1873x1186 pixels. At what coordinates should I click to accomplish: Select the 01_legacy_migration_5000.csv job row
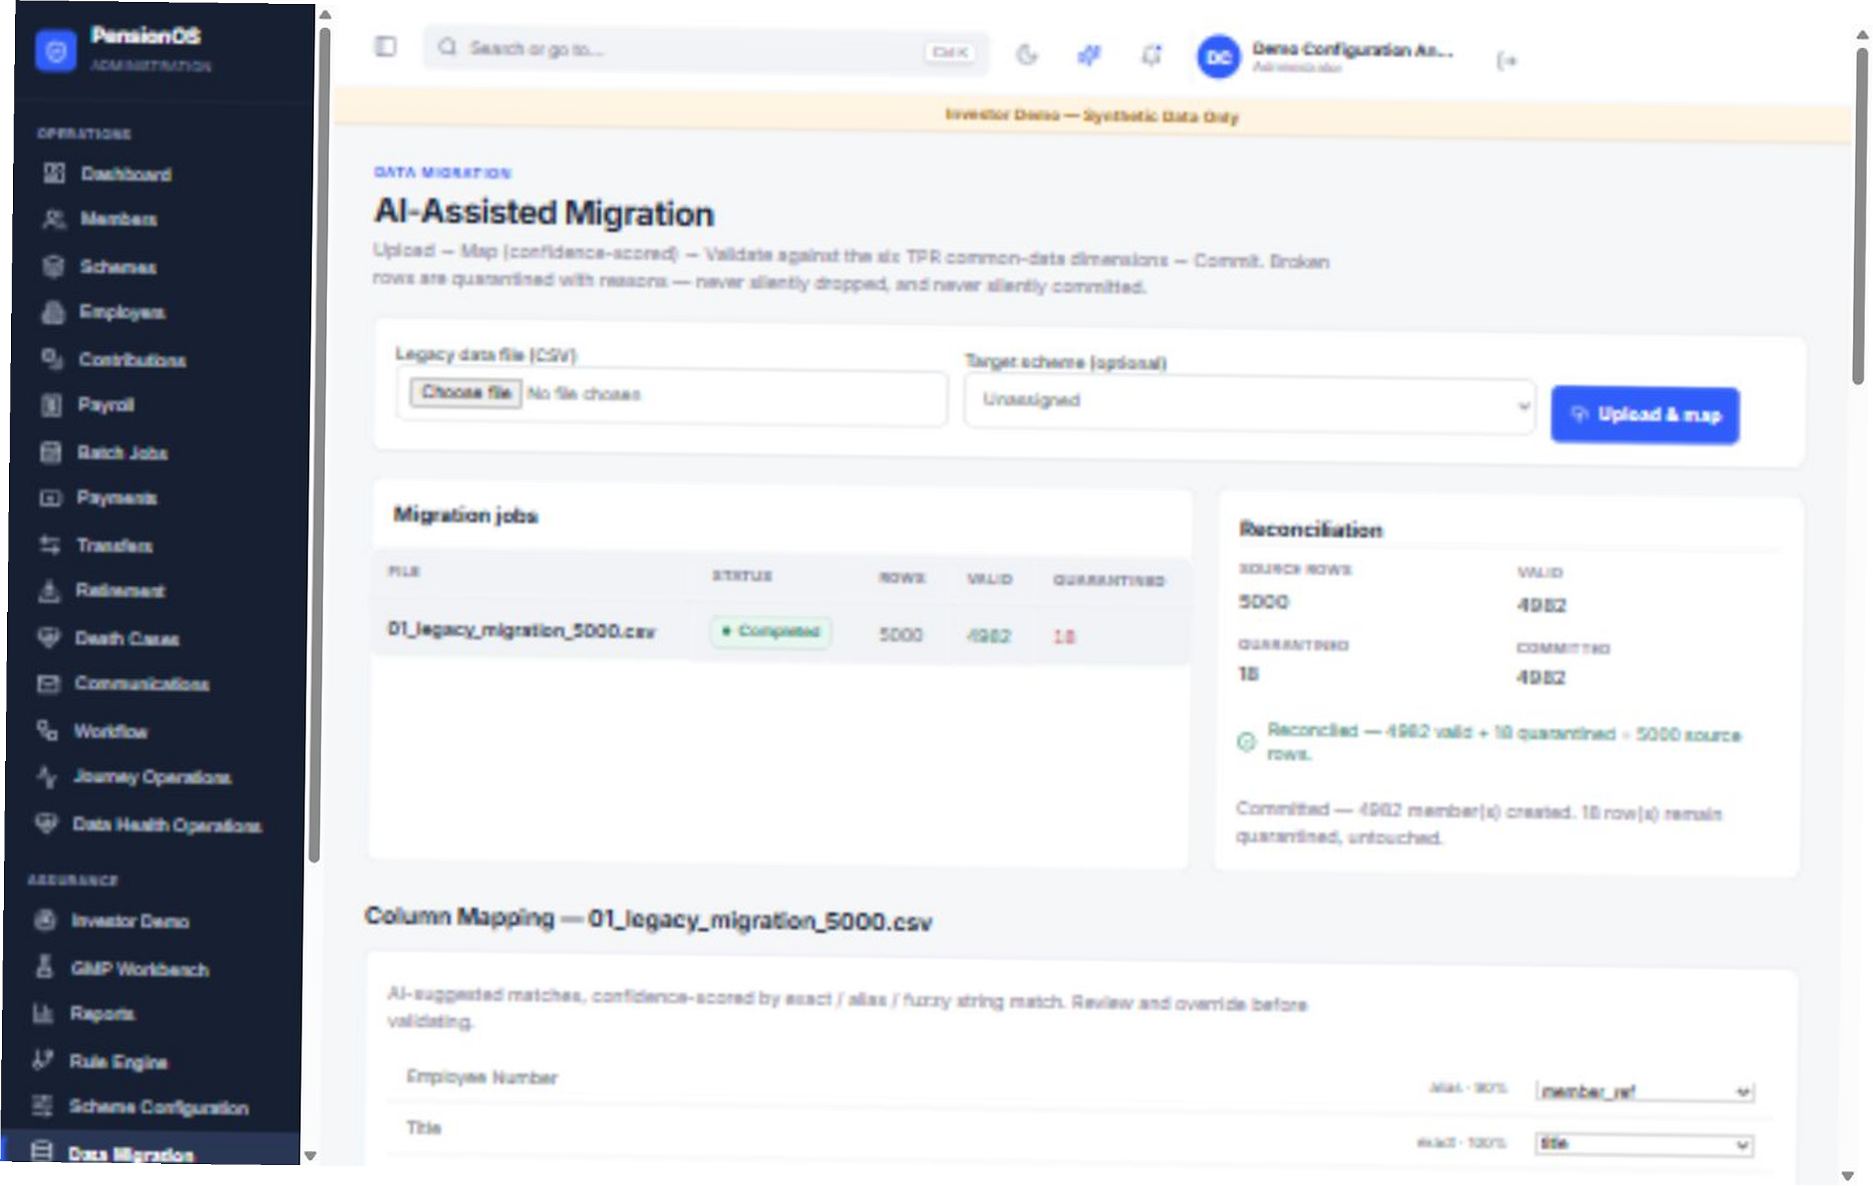[x=780, y=632]
